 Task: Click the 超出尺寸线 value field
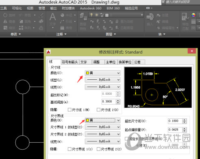coord(175,121)
